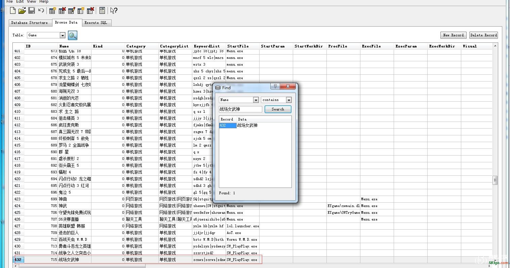Switch to the Execute SQL tab
Image resolution: width=510 pixels, height=268 pixels.
tap(96, 23)
